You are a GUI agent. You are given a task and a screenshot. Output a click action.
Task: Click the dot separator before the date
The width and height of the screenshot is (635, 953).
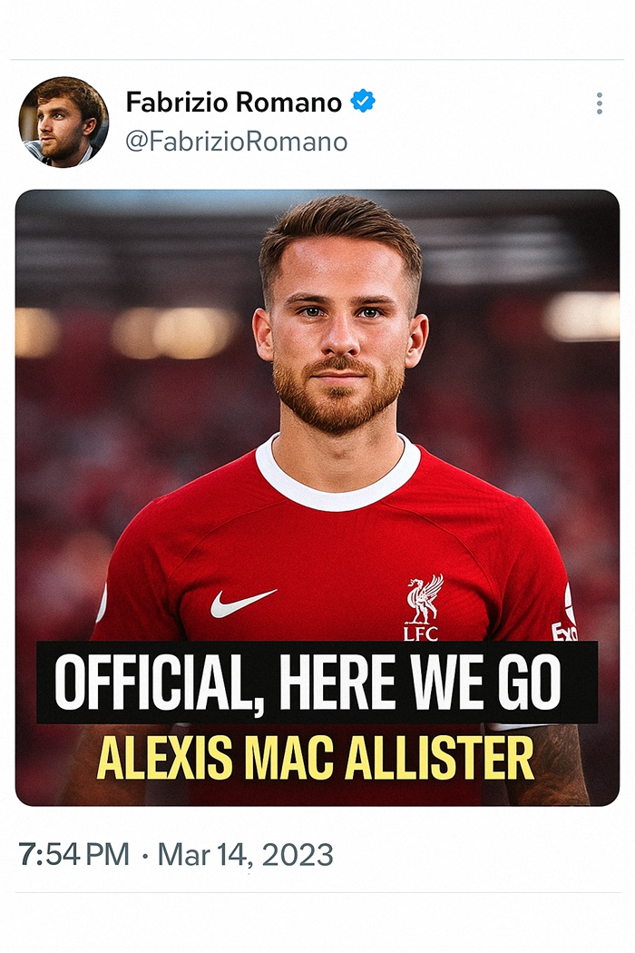tap(144, 856)
